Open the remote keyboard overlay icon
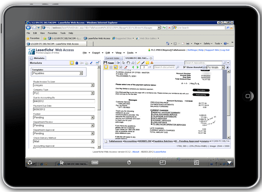Screen dimensions: 262x192 [95, 162]
